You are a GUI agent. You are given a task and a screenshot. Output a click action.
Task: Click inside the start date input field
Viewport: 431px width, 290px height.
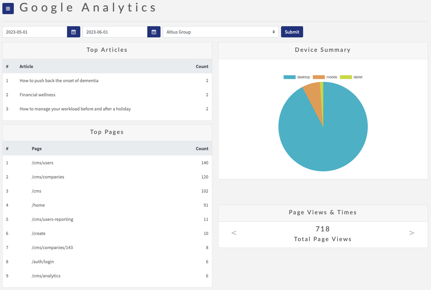[x=34, y=32]
